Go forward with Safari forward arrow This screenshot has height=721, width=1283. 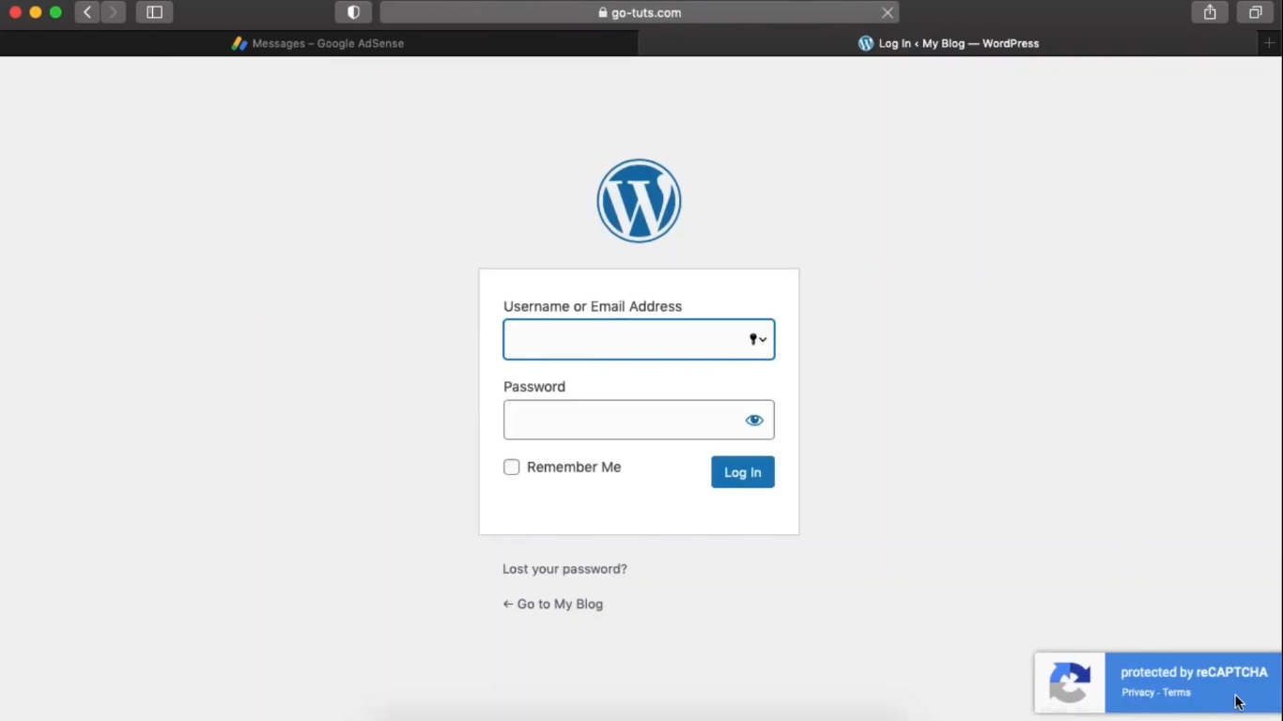click(x=113, y=12)
